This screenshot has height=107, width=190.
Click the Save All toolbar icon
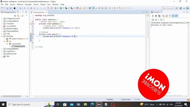[11, 8]
